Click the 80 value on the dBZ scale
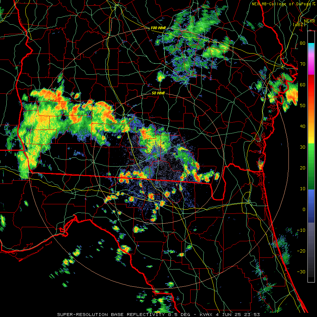This screenshot has height=317, width=317. coord(303,43)
